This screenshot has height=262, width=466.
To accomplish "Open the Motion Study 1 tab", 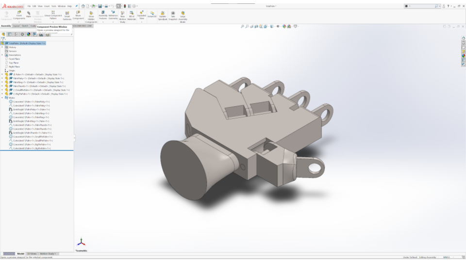I will 48,253.
